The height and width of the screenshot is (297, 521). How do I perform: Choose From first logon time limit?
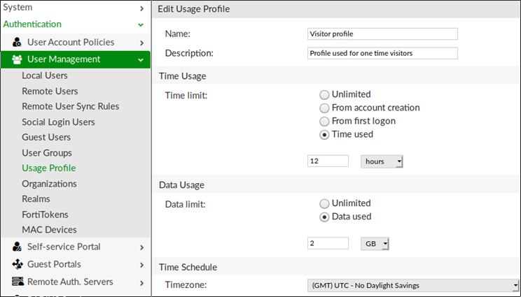[x=324, y=121]
